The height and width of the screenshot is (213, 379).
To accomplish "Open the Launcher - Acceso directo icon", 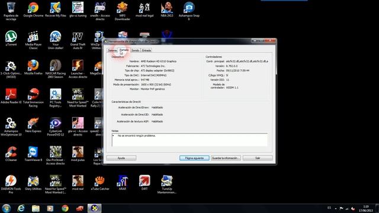I will [x=78, y=69].
